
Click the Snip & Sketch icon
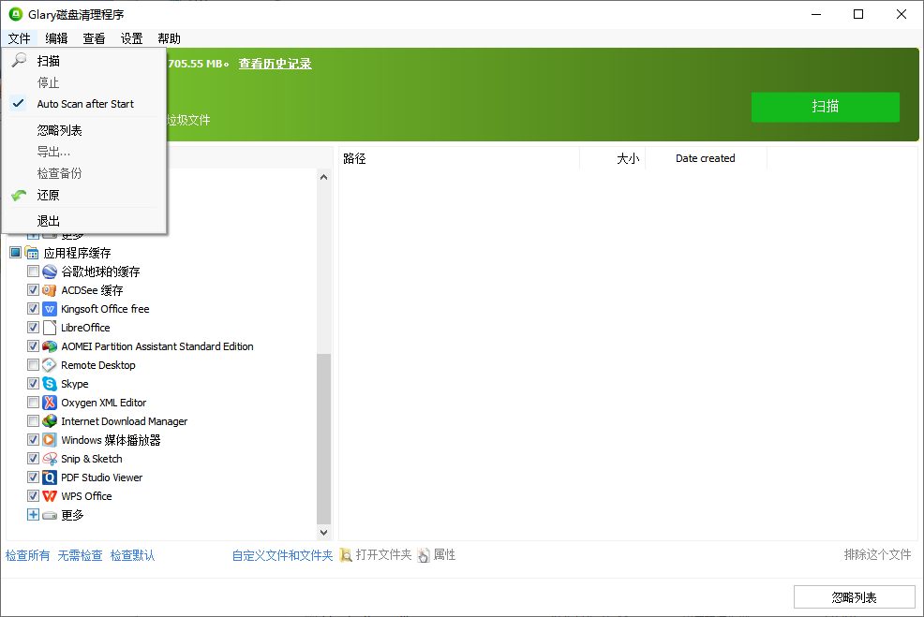click(x=49, y=458)
